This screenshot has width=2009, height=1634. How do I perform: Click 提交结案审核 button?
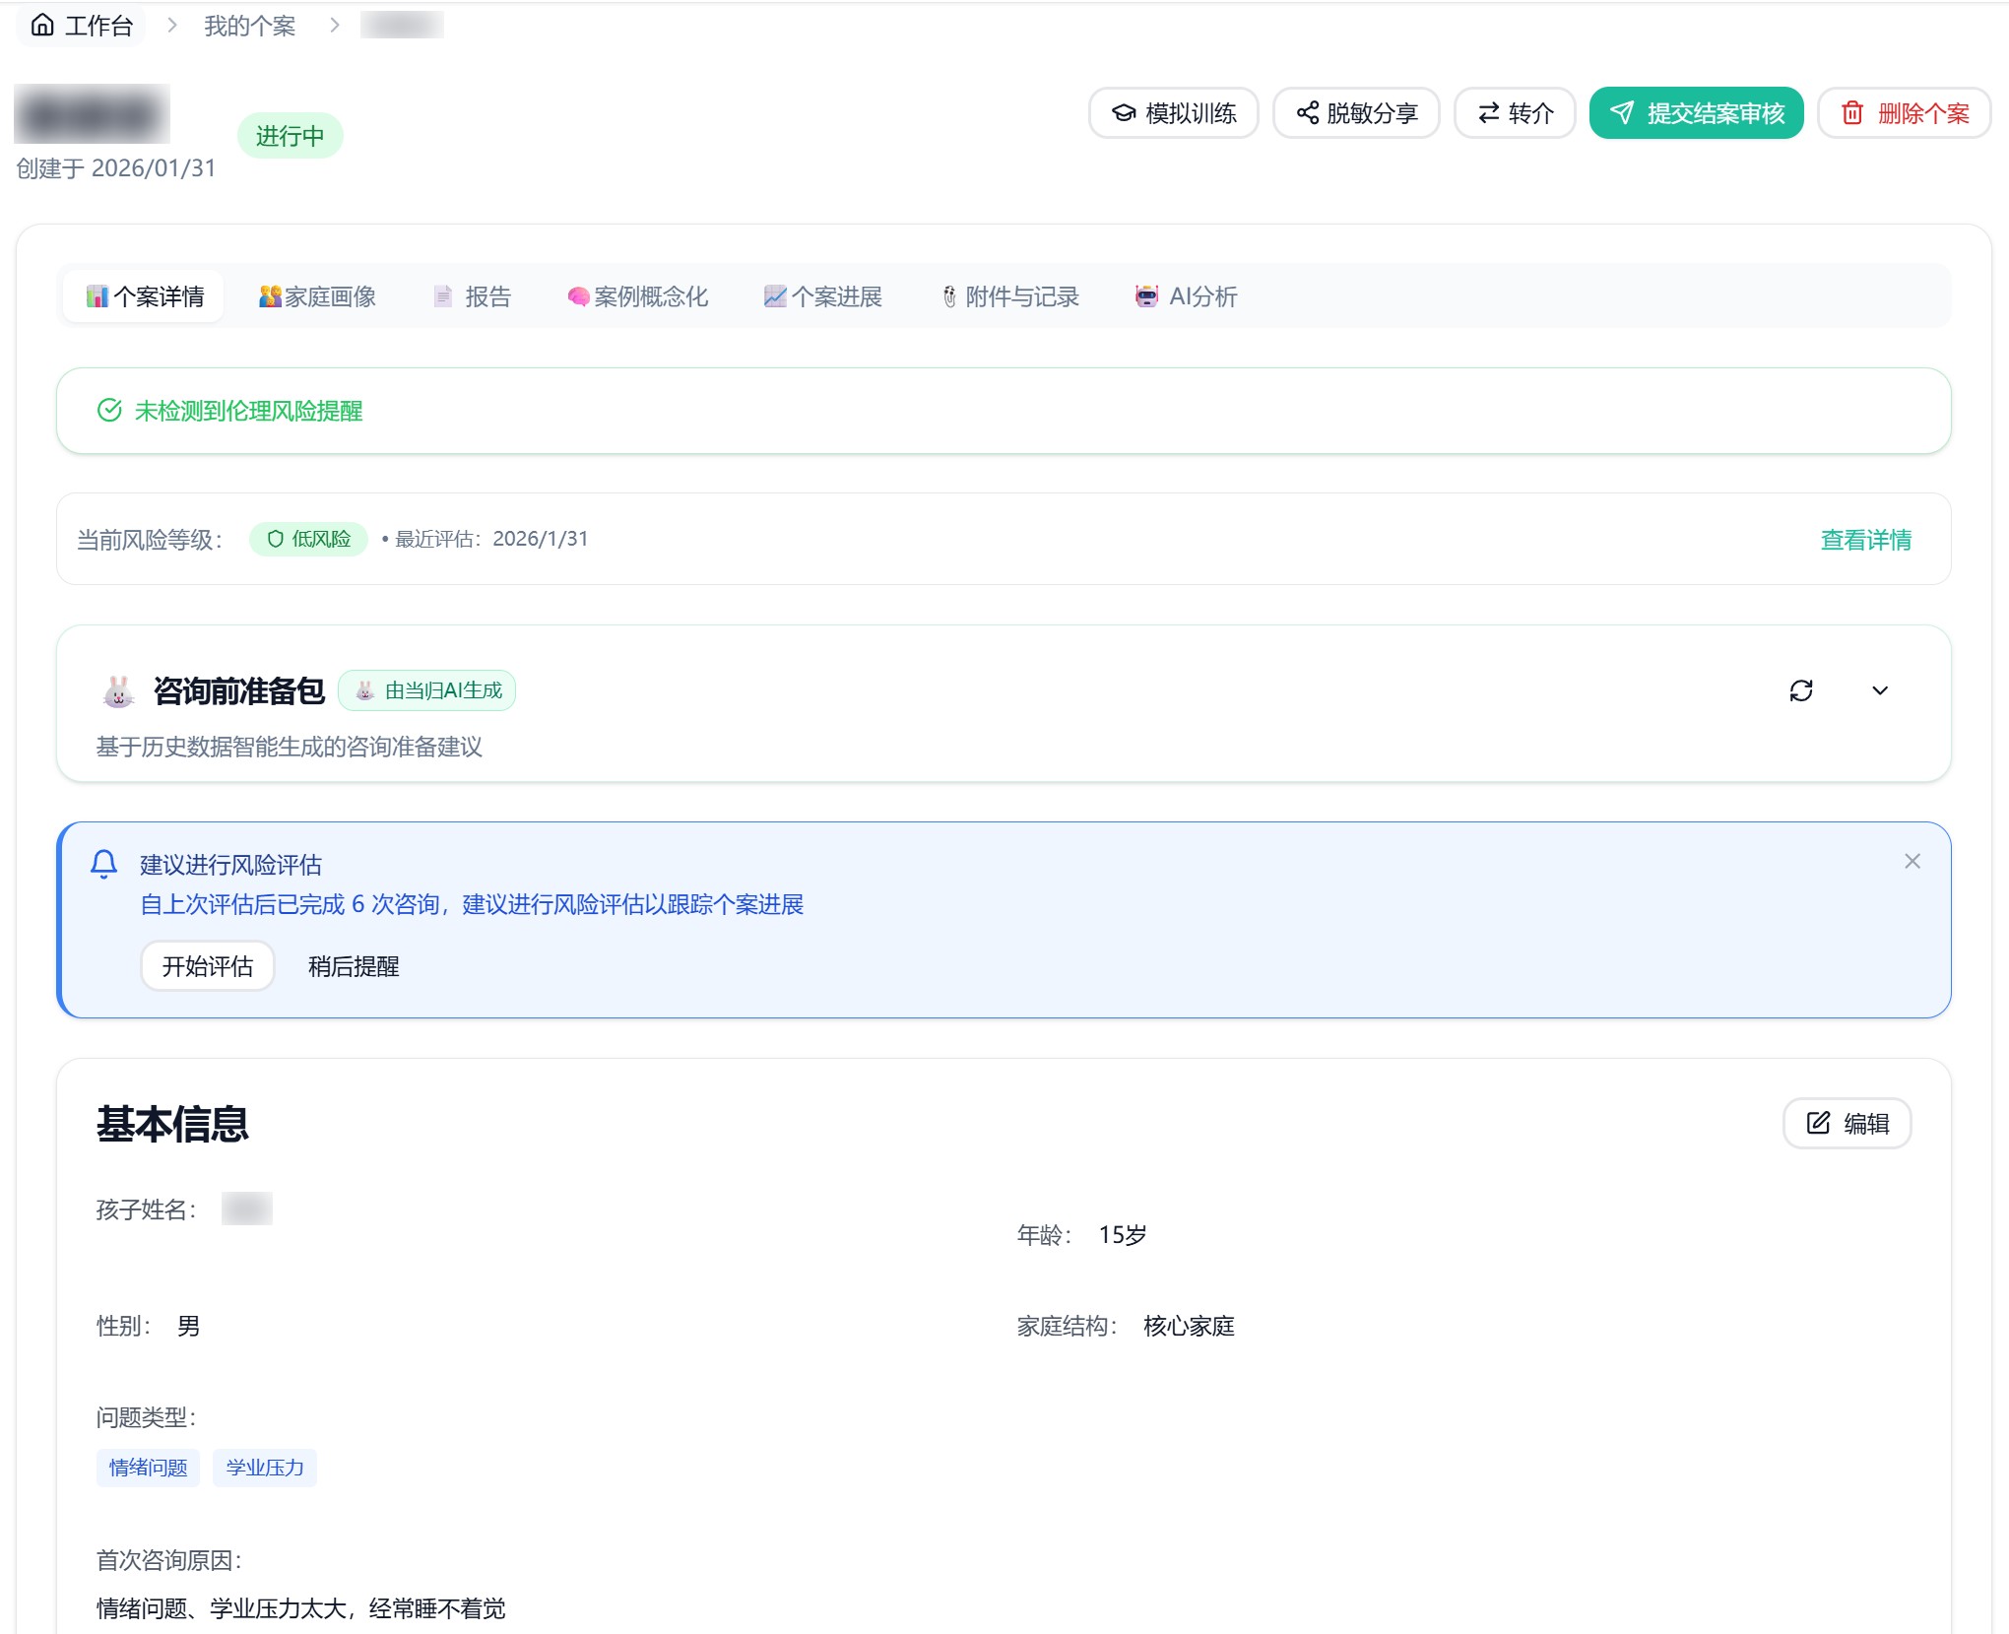tap(1696, 113)
